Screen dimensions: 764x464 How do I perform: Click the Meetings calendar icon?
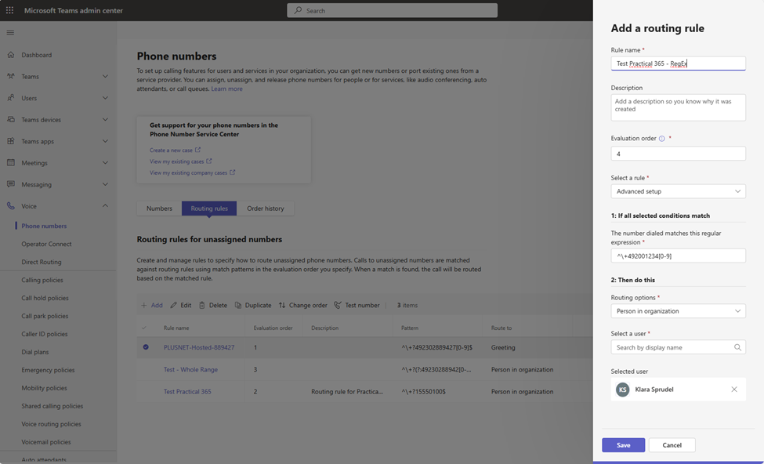(x=11, y=163)
